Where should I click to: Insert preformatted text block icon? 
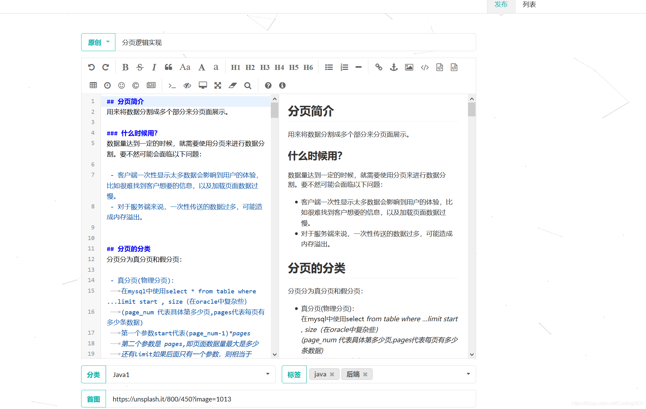click(x=440, y=67)
